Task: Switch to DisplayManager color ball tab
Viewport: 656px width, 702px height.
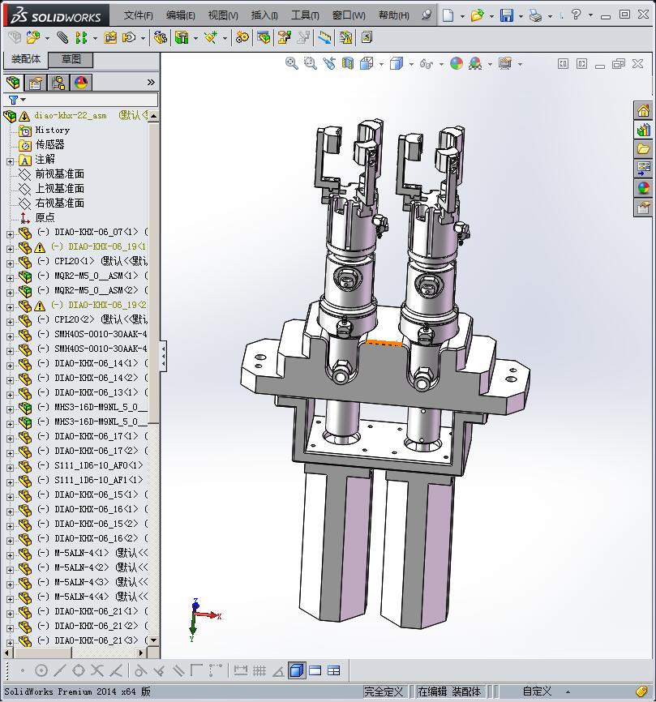Action: point(80,83)
